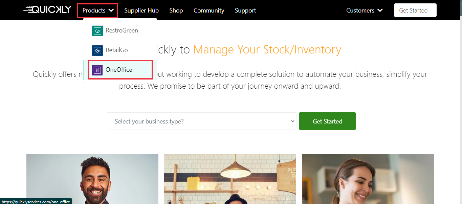Visit the Community page
The height and width of the screenshot is (204, 462).
[209, 10]
